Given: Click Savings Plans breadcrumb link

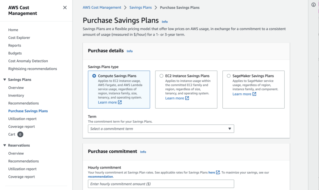Looking at the screenshot, I should point(140,7).
